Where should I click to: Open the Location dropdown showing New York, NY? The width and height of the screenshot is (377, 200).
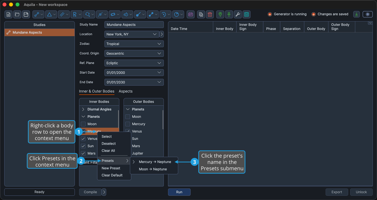coord(132,34)
